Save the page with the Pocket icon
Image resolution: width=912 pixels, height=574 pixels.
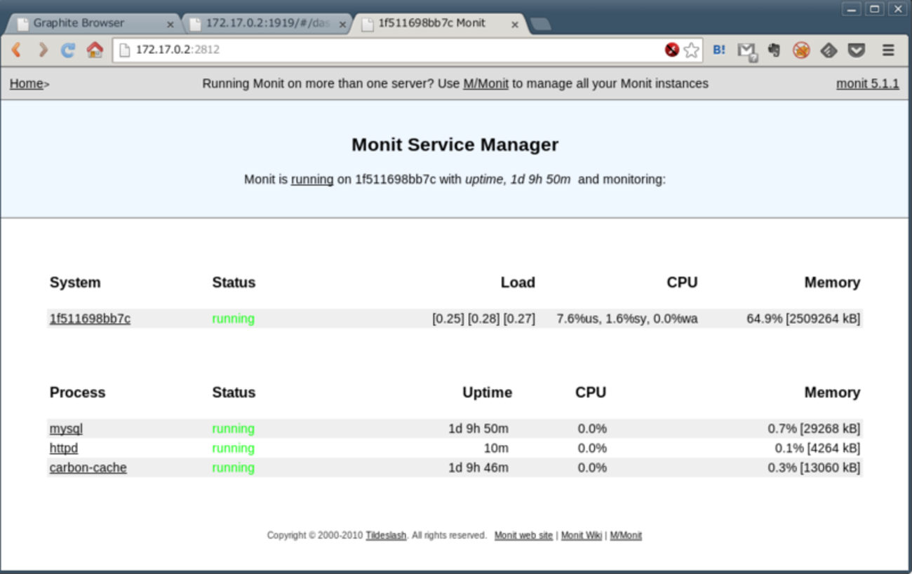pyautogui.click(x=856, y=50)
